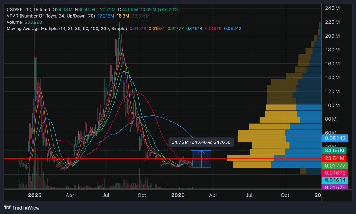Select the red horizontal line
The height and width of the screenshot is (214, 356).
pyautogui.click(x=111, y=158)
